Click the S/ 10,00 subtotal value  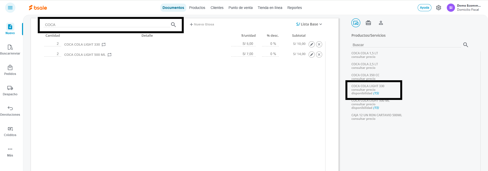click(x=299, y=44)
